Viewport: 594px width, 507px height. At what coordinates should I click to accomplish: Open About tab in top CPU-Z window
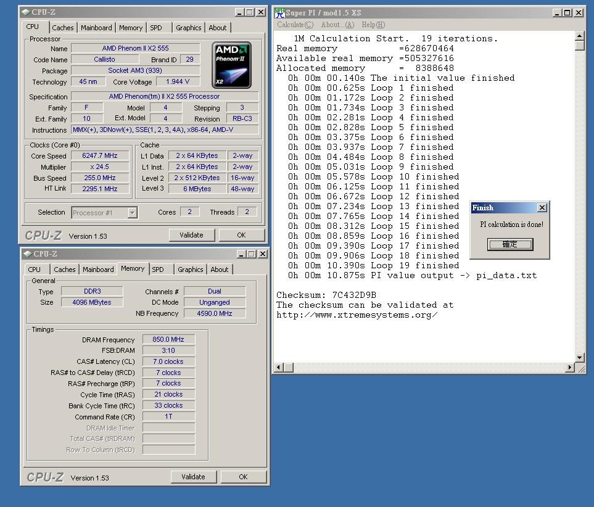[x=218, y=28]
